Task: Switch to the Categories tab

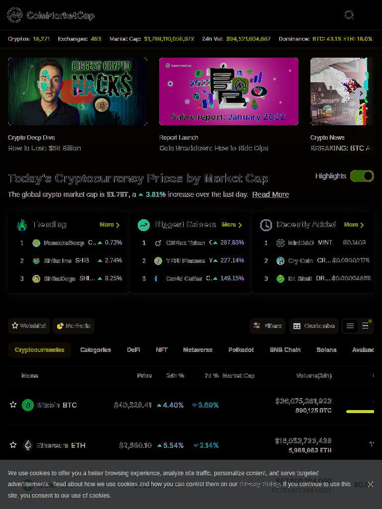Action: point(95,350)
